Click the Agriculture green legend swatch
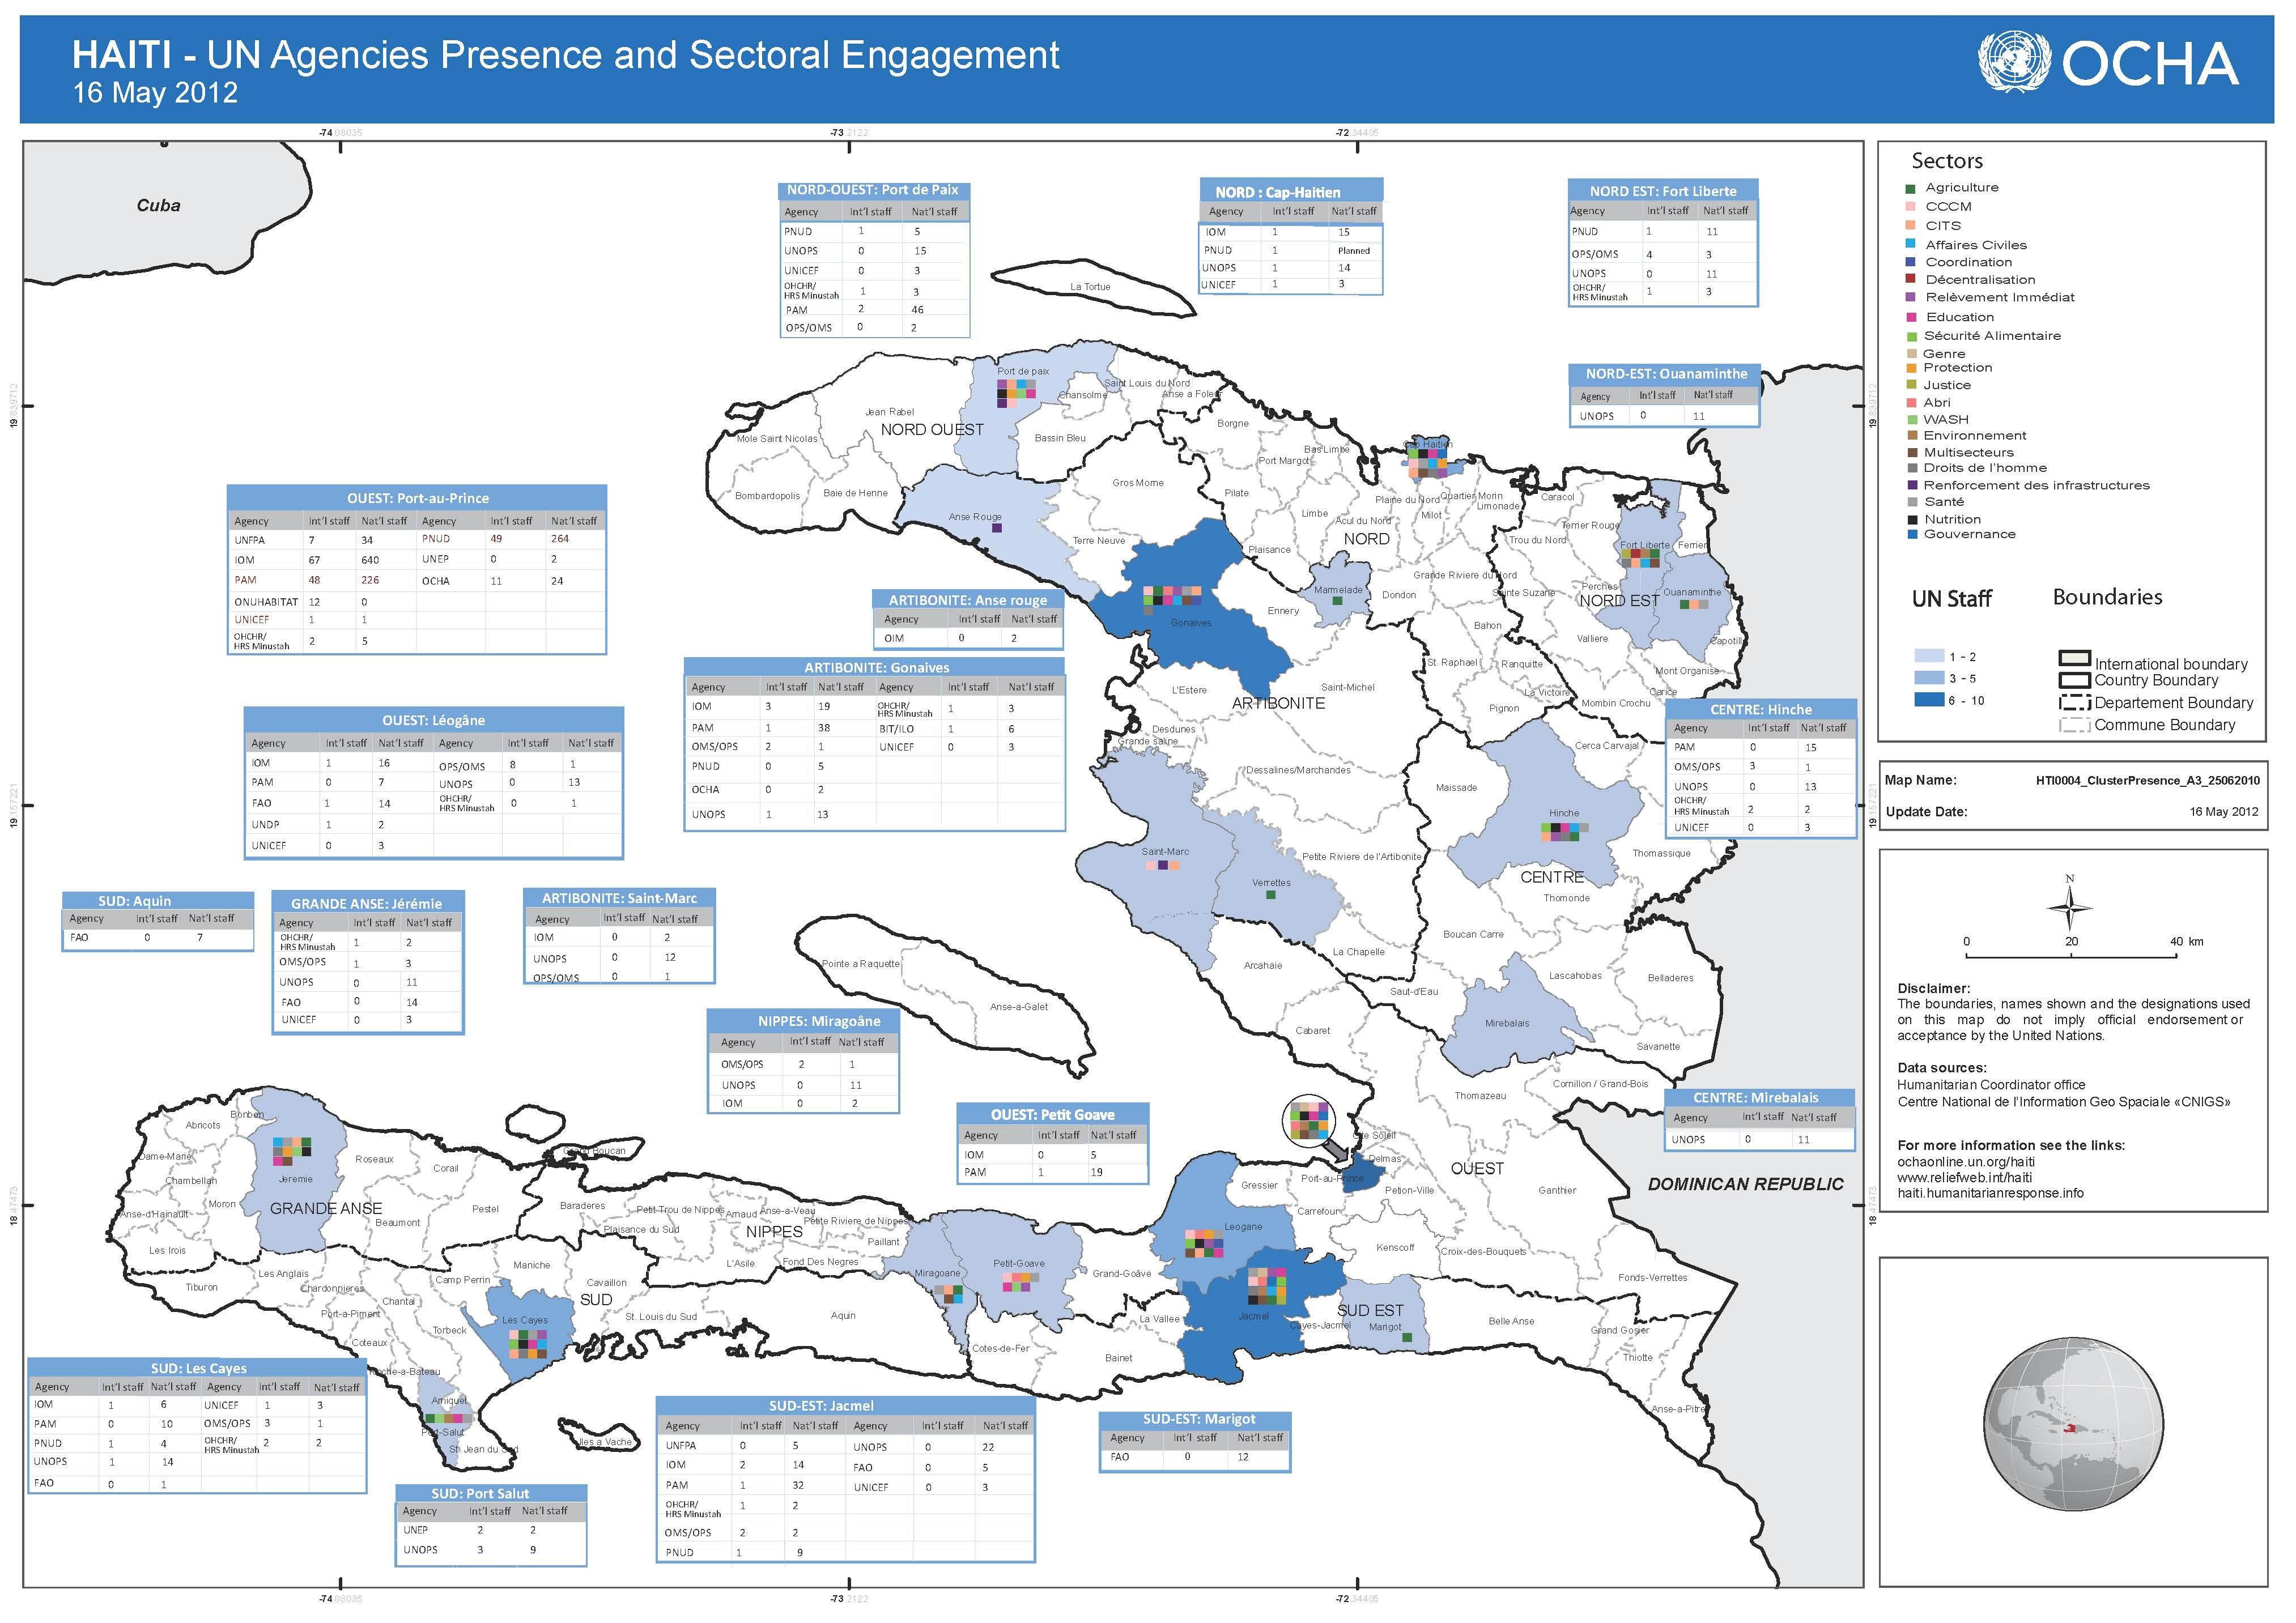 click(1910, 189)
